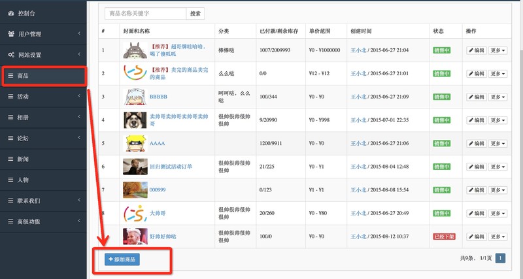523x279 pixels.
Task: Click the 网站设置 gears icon
Action: click(11, 55)
